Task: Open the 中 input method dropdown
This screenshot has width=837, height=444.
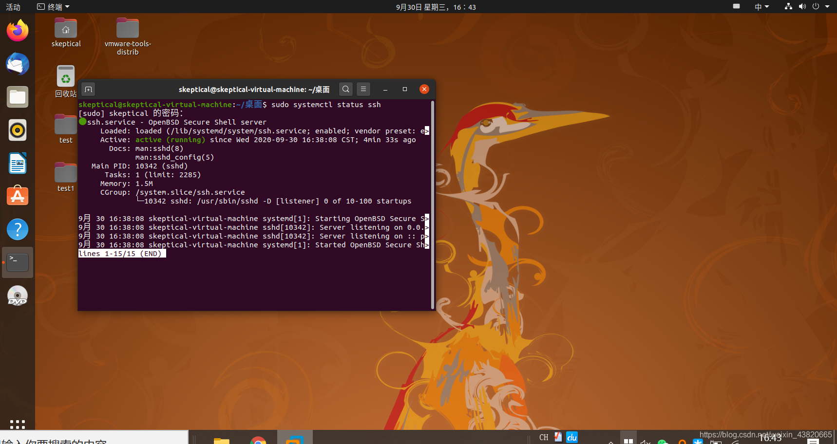Action: click(761, 7)
